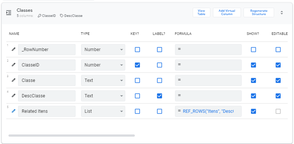
Task: Click Regenerate Structure button
Action: point(259,12)
